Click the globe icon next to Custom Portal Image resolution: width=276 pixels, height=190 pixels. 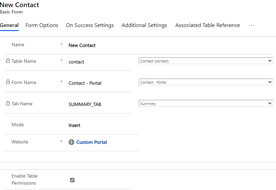71,142
